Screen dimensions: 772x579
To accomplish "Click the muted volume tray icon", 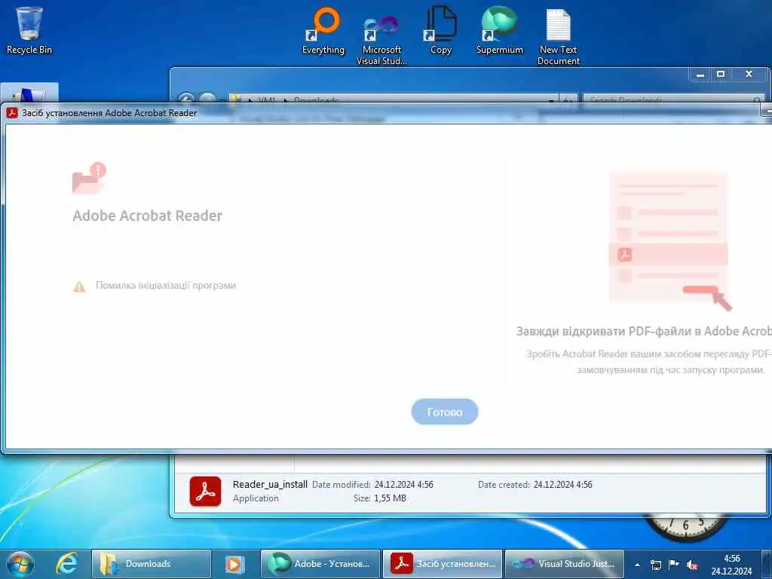I will [692, 565].
